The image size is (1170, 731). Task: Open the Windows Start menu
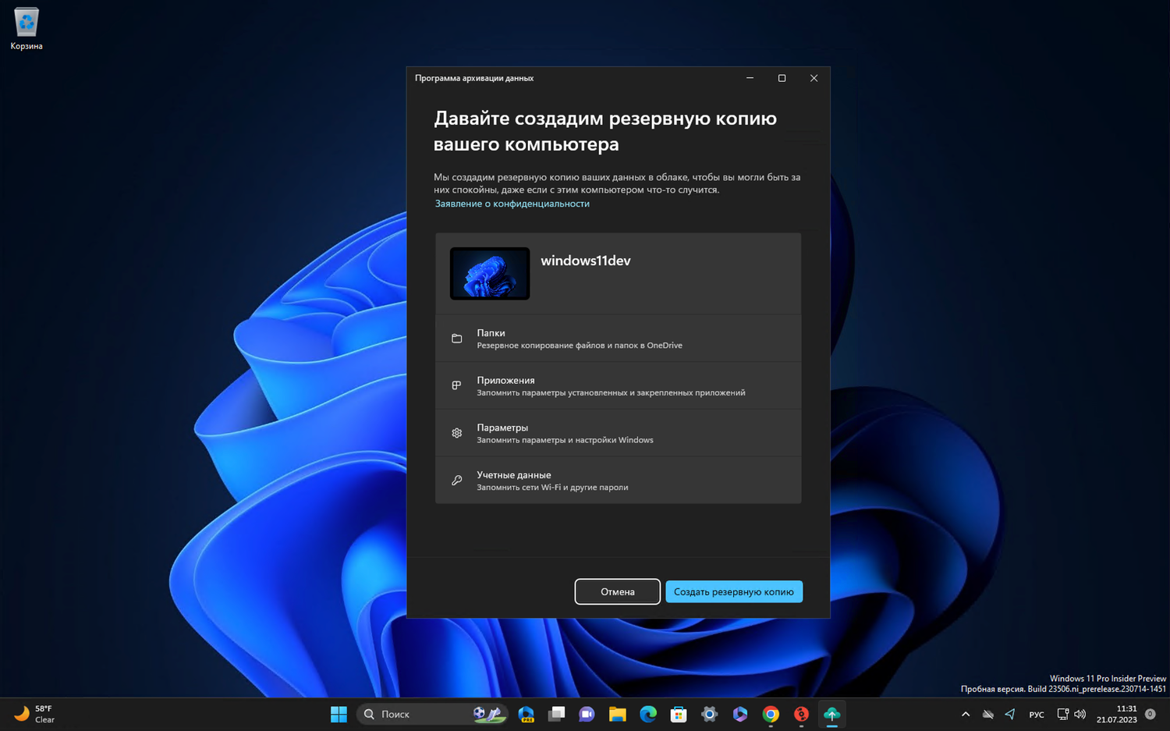click(x=339, y=714)
